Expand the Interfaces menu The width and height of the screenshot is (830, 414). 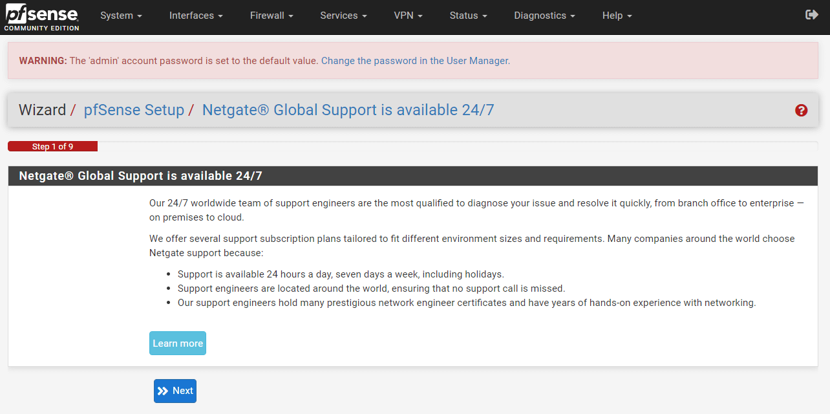(x=196, y=16)
